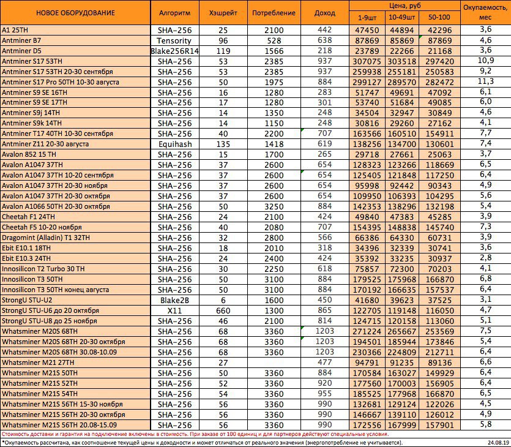Click price '271224' in Whatsminer M20S 68TH row
The image size is (511, 447).
point(367,332)
